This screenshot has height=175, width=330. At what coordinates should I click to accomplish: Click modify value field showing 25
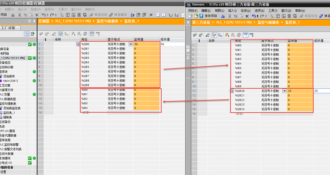pos(321,91)
